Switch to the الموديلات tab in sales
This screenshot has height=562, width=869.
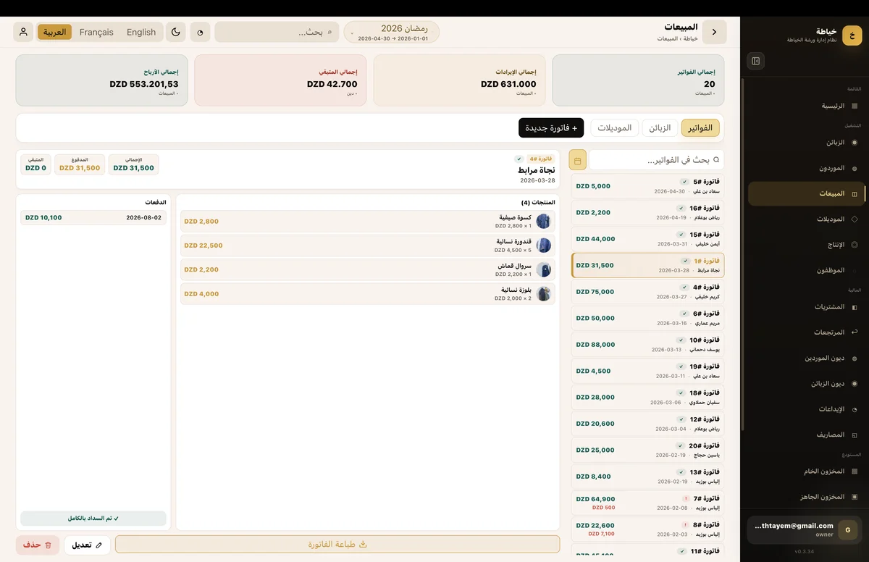click(x=614, y=128)
